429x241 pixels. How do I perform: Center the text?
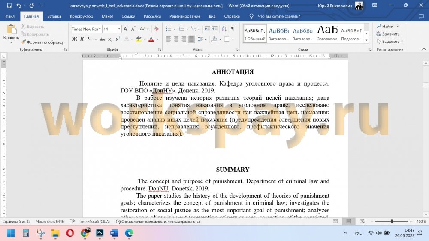pos(176,39)
